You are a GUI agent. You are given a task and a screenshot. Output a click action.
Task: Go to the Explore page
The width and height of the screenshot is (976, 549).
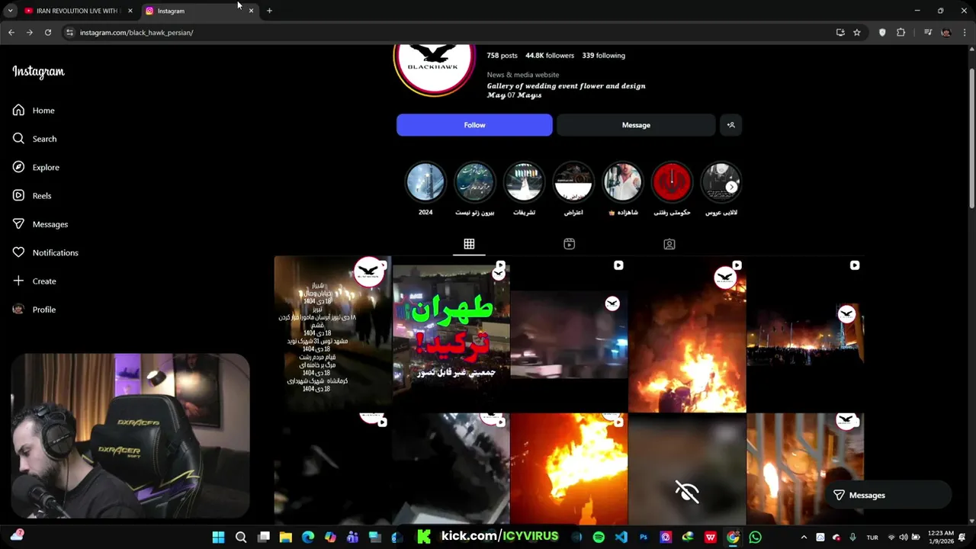point(36,167)
